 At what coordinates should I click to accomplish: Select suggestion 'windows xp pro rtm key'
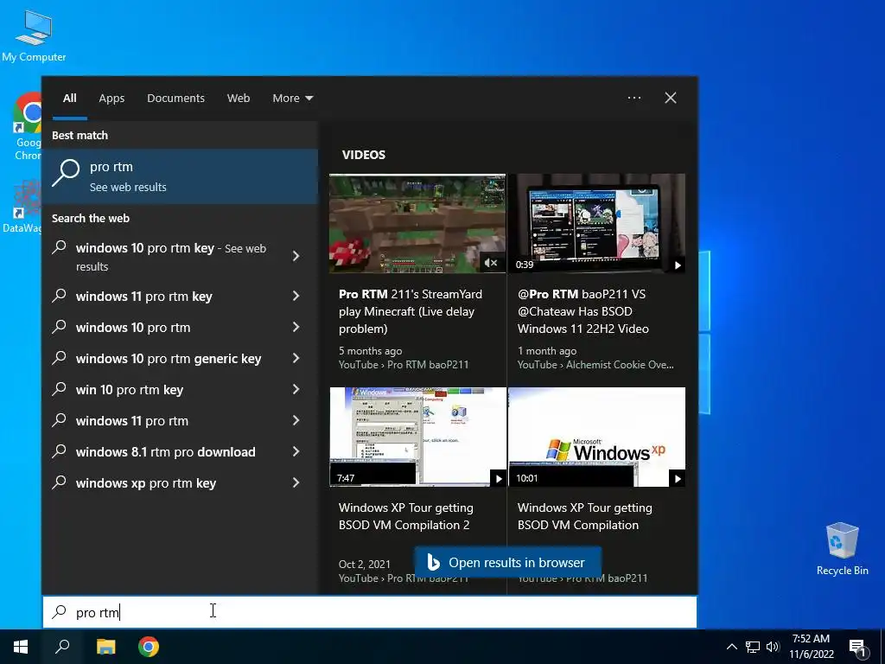coord(145,482)
